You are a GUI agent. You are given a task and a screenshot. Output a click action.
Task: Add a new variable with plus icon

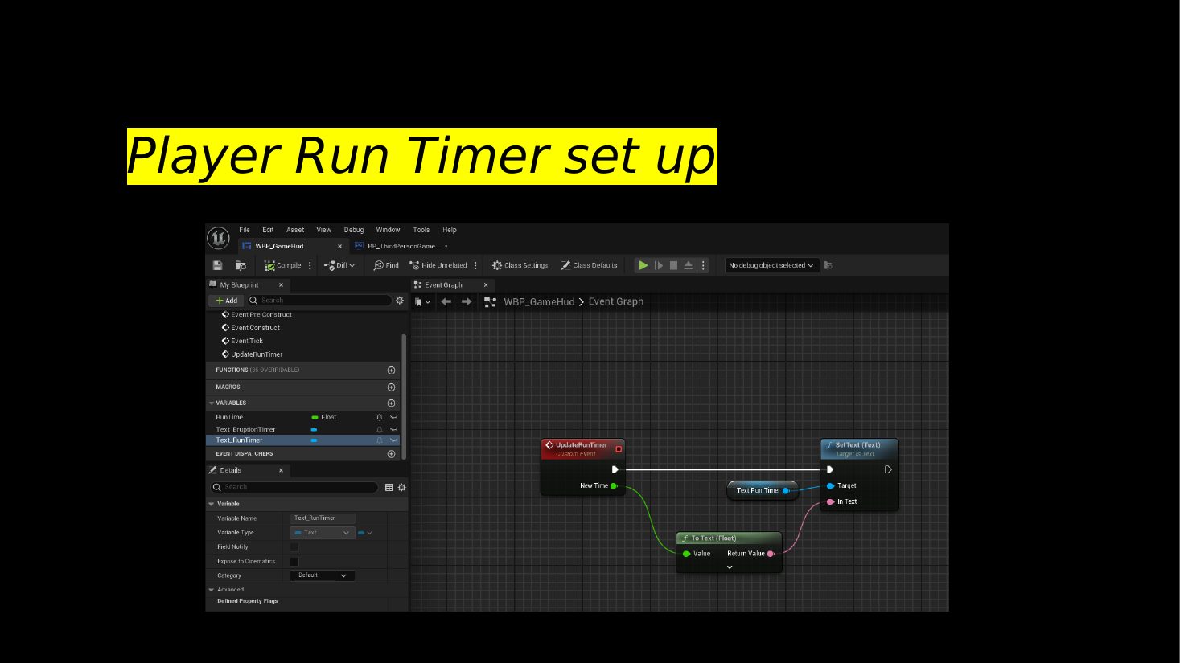[392, 403]
